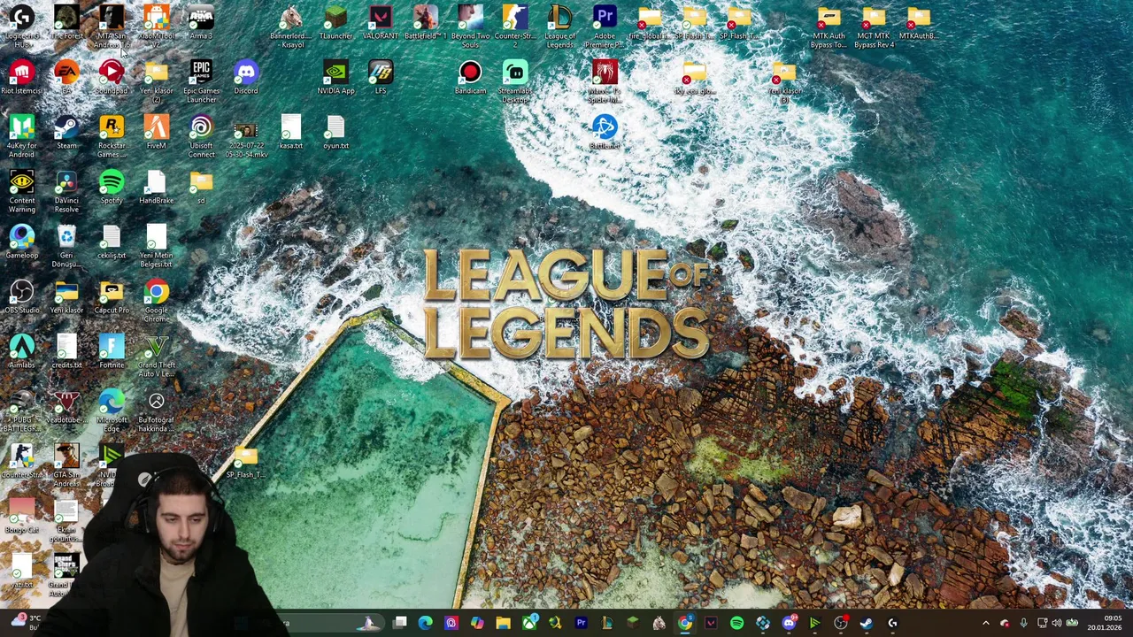Select the 4uKey for Android icon
The width and height of the screenshot is (1133, 637).
coord(21,136)
